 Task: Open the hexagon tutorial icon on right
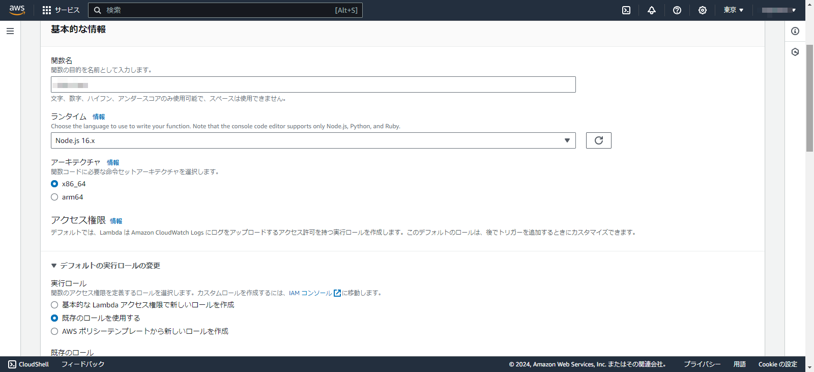[795, 52]
